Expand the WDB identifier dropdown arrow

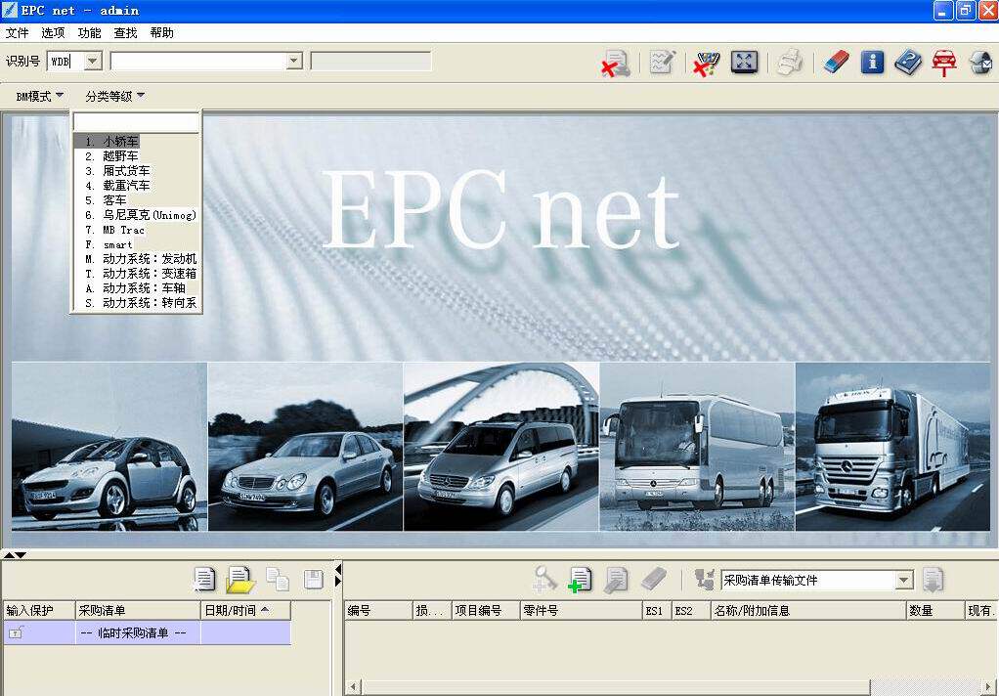click(93, 62)
